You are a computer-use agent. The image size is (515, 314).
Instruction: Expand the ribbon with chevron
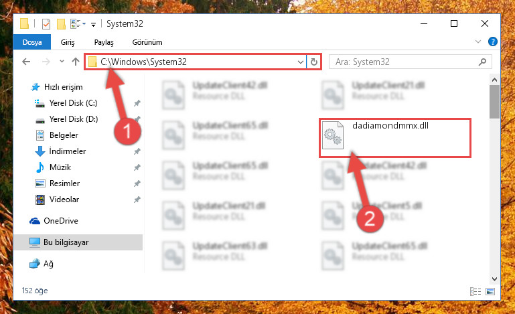[x=478, y=42]
